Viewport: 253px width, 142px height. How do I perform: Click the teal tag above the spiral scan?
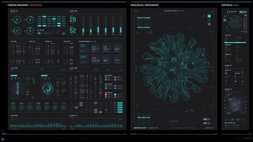(x=44, y=76)
